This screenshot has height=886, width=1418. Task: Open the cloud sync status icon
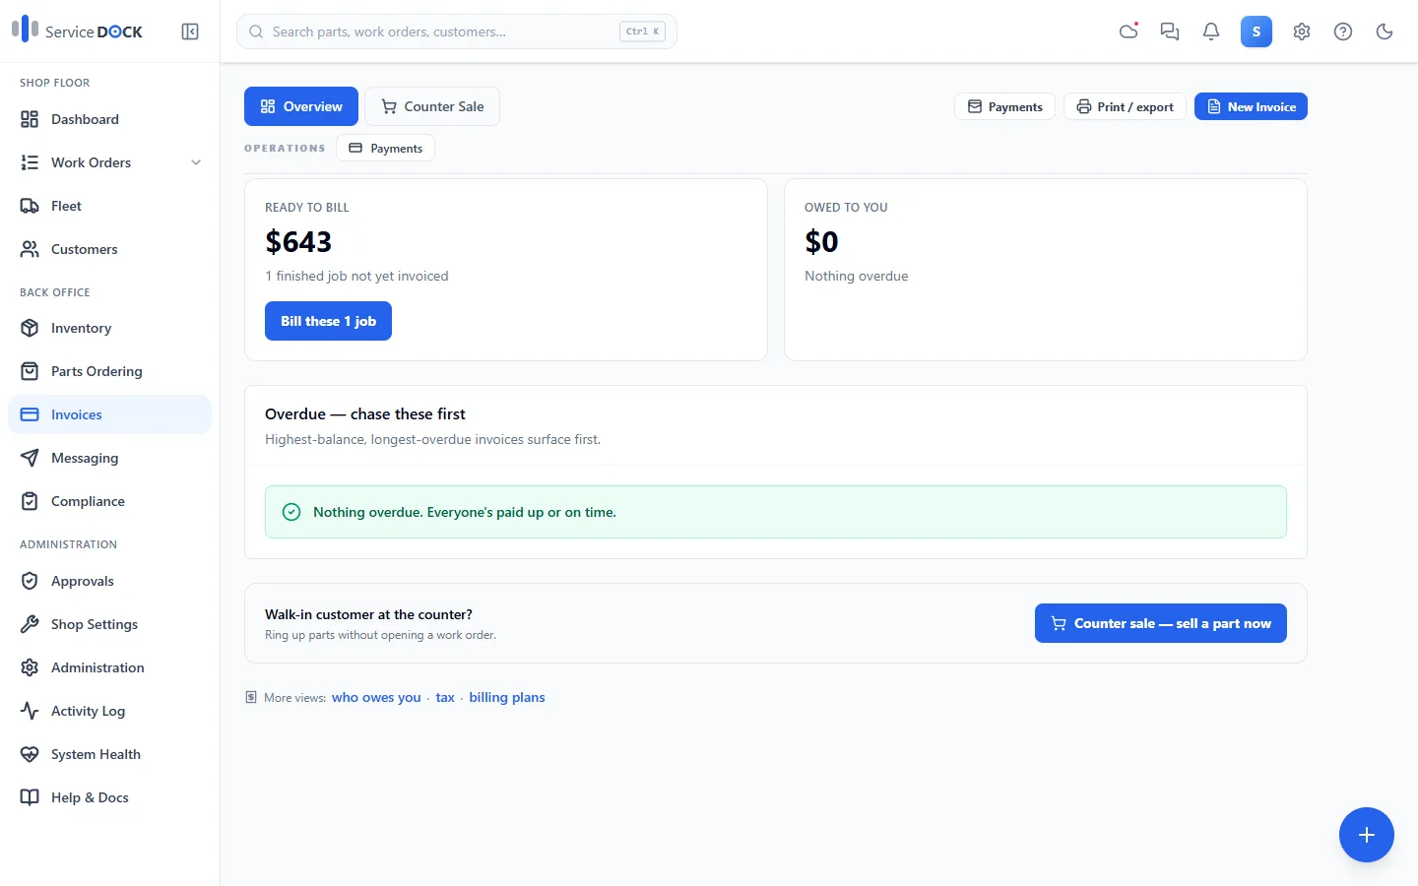[x=1128, y=32]
